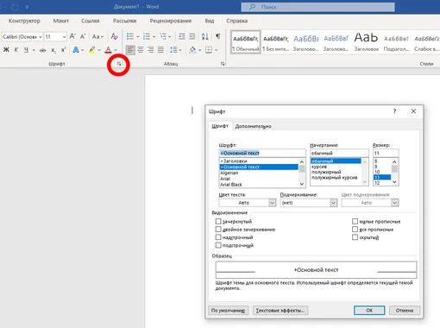The image size is (440, 328).
Task: Decrease font size with the shrink font icon
Action: 83,36
